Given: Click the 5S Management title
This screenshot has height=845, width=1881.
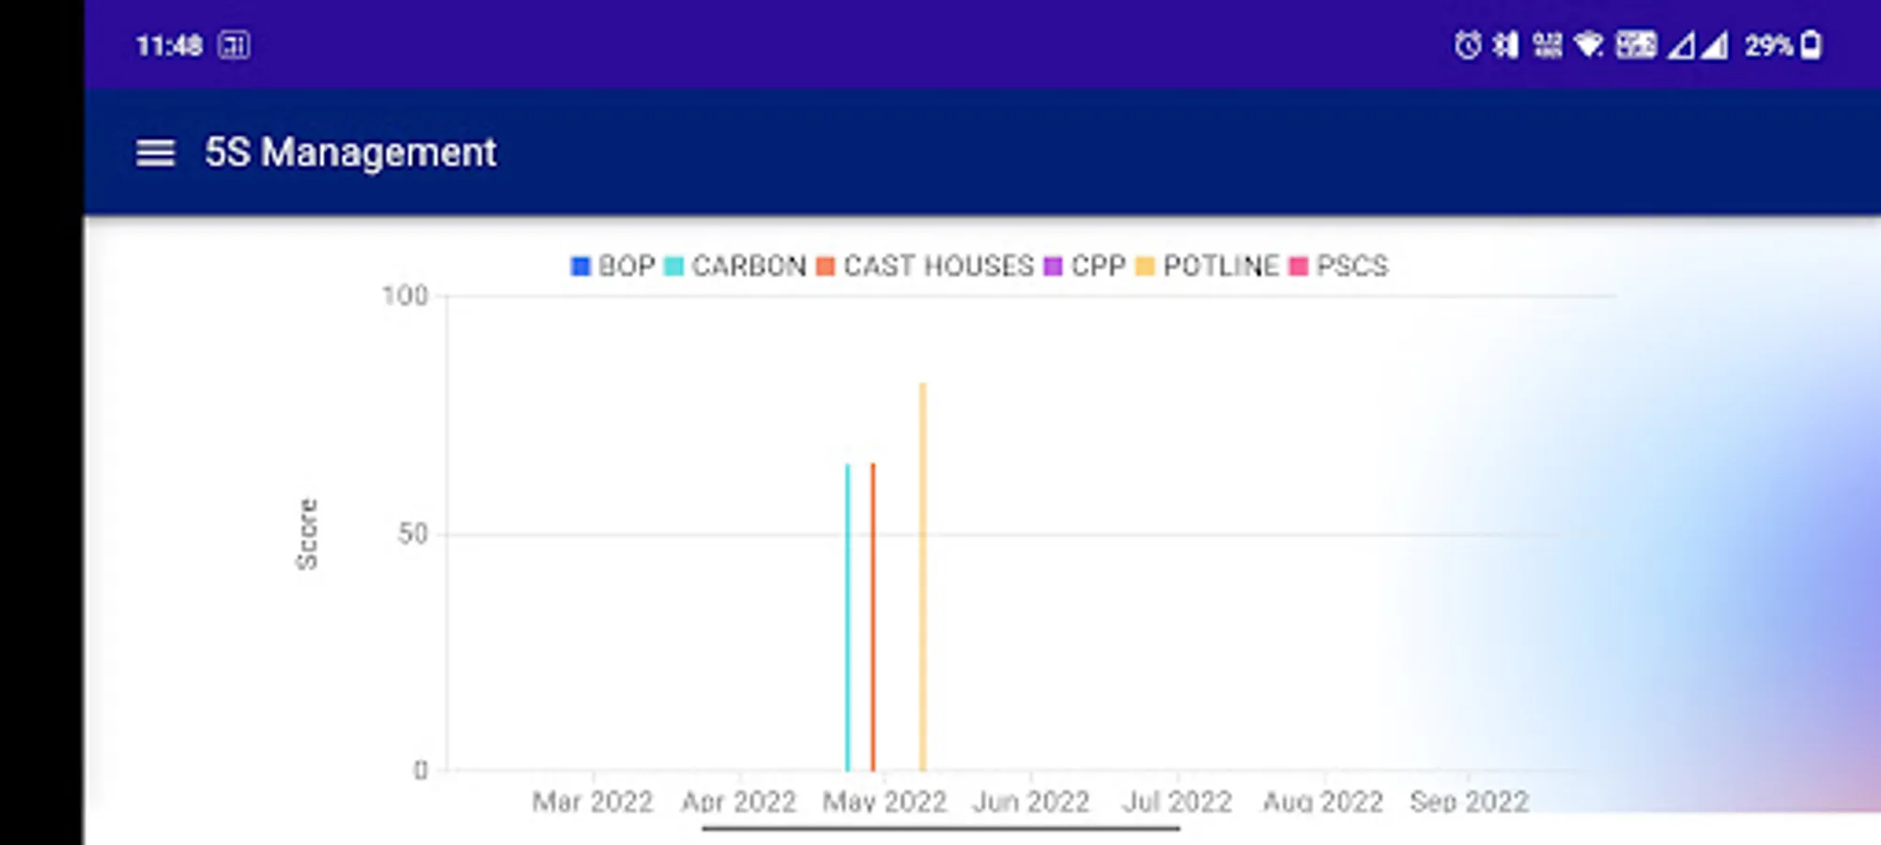Looking at the screenshot, I should pos(350,153).
